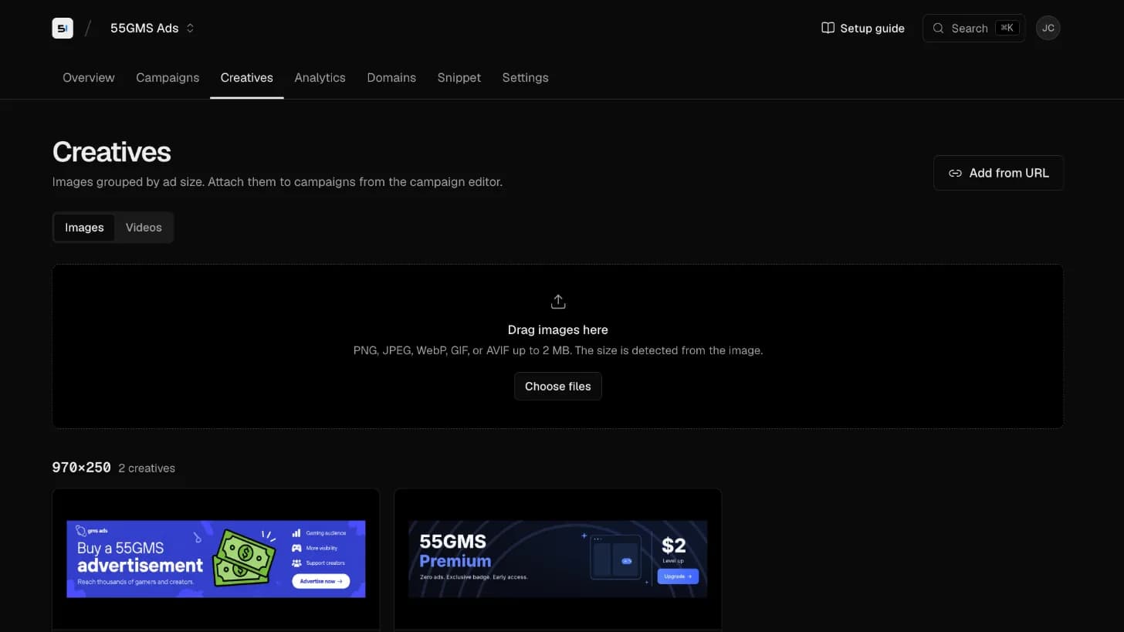The image size is (1124, 632).
Task: Switch to the Campaigns tab
Action: click(168, 77)
